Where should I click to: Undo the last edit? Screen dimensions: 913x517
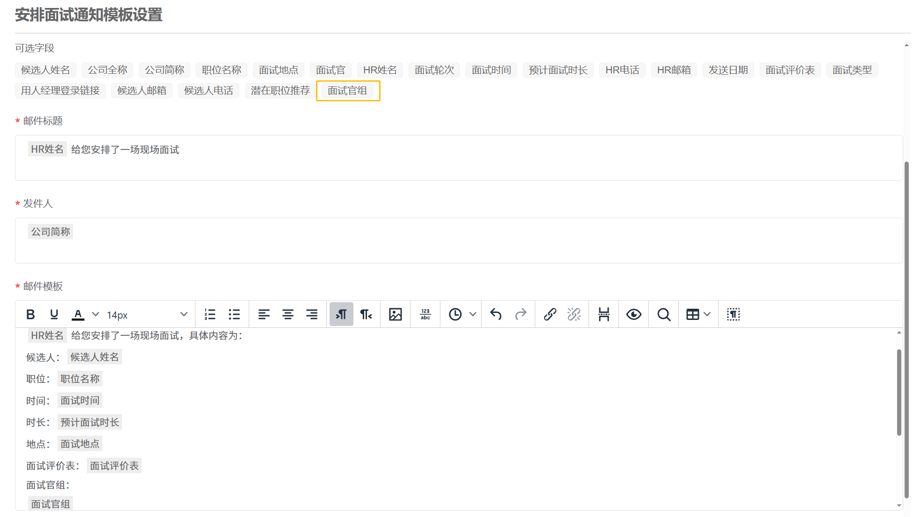[496, 314]
